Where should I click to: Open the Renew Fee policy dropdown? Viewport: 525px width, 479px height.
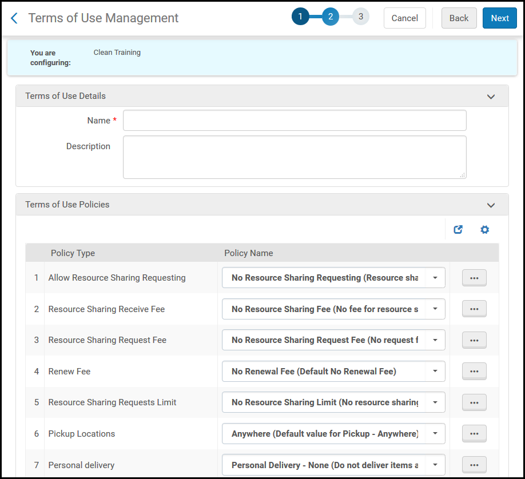tap(333, 371)
